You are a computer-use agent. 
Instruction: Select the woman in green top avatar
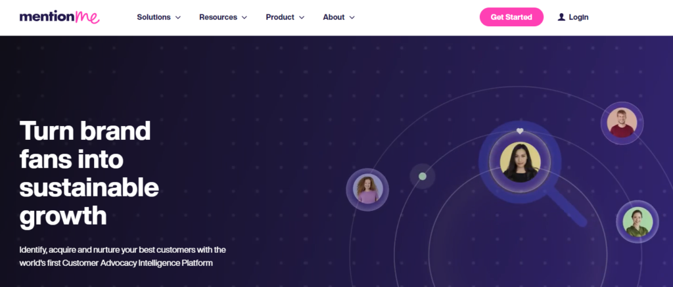point(638,222)
